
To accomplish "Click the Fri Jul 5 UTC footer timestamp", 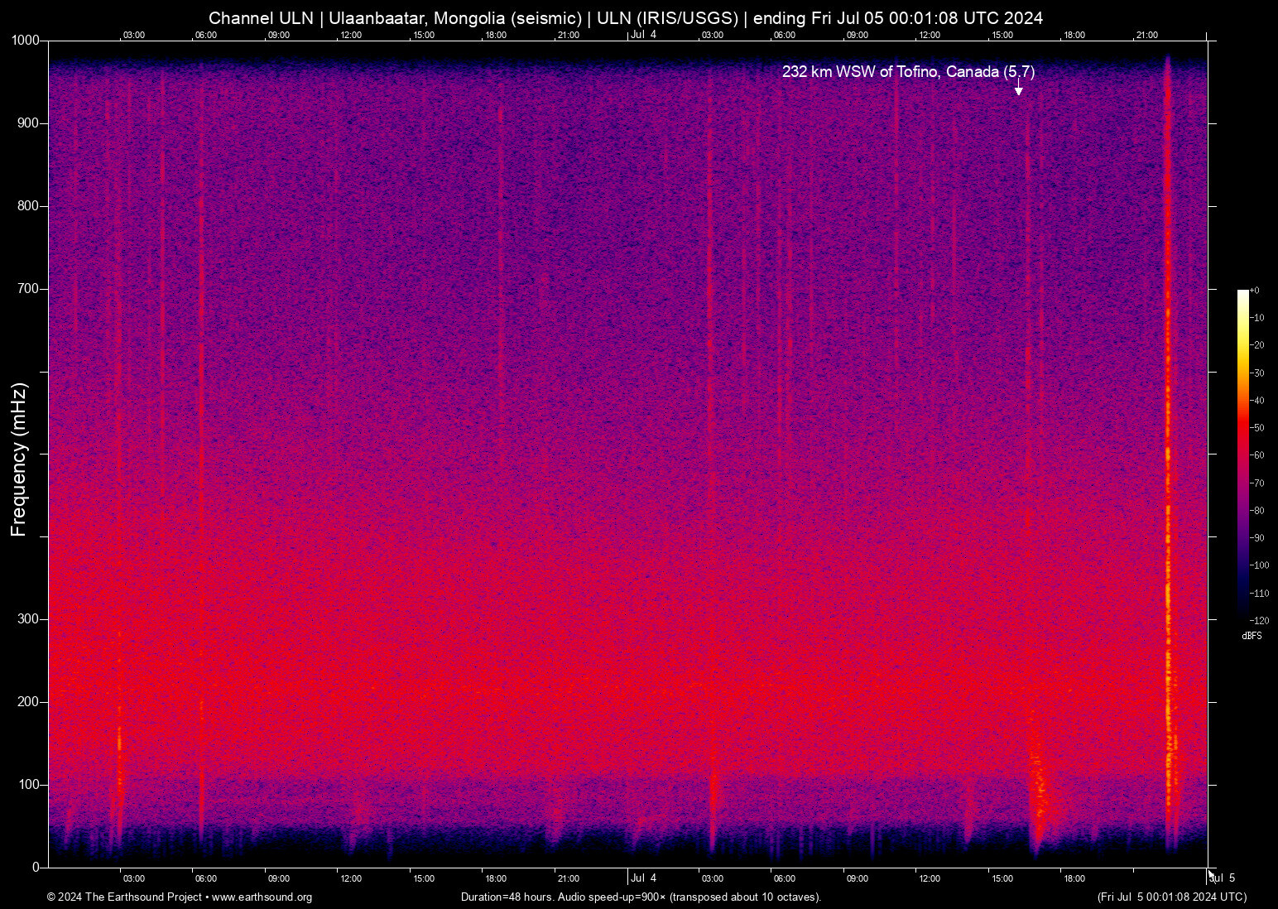I will pos(1171,897).
